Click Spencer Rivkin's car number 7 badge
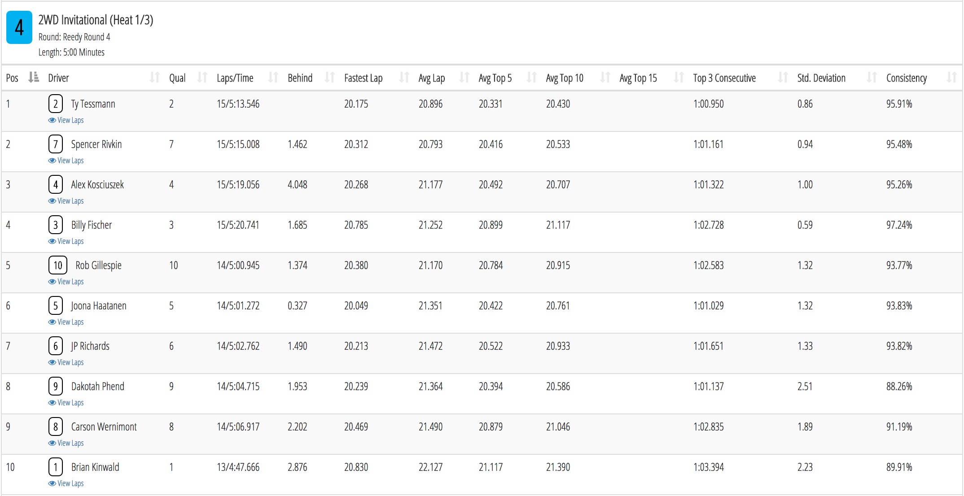 [x=55, y=144]
